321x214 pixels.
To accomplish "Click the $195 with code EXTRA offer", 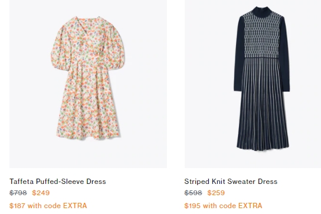I will 224,206.
